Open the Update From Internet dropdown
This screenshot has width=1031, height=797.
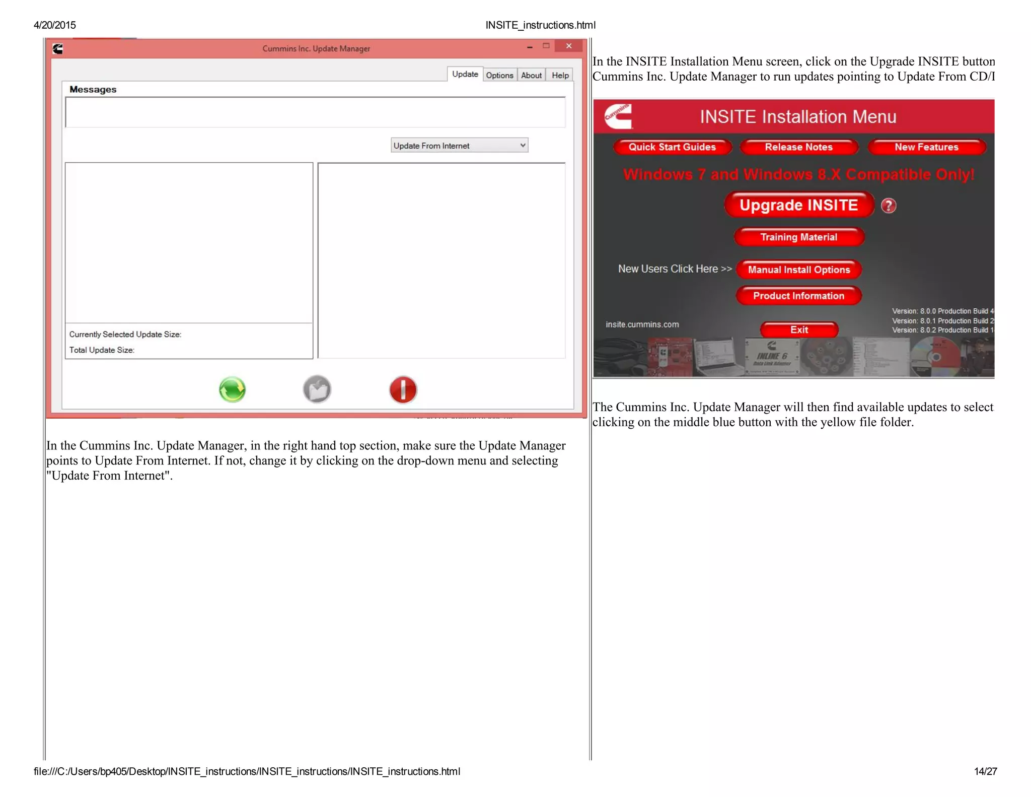523,145
